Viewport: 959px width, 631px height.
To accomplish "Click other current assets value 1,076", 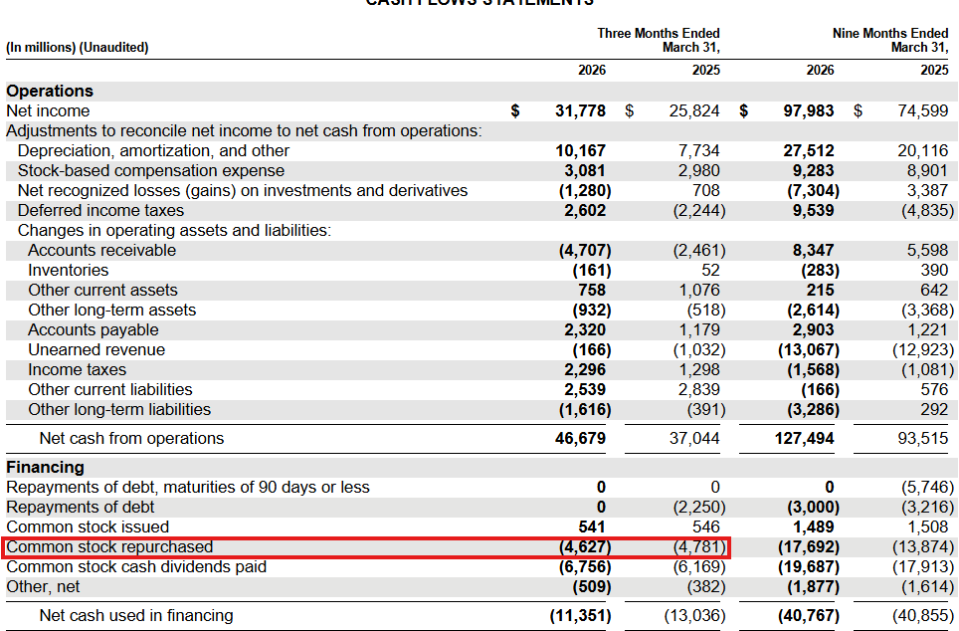I will (699, 290).
